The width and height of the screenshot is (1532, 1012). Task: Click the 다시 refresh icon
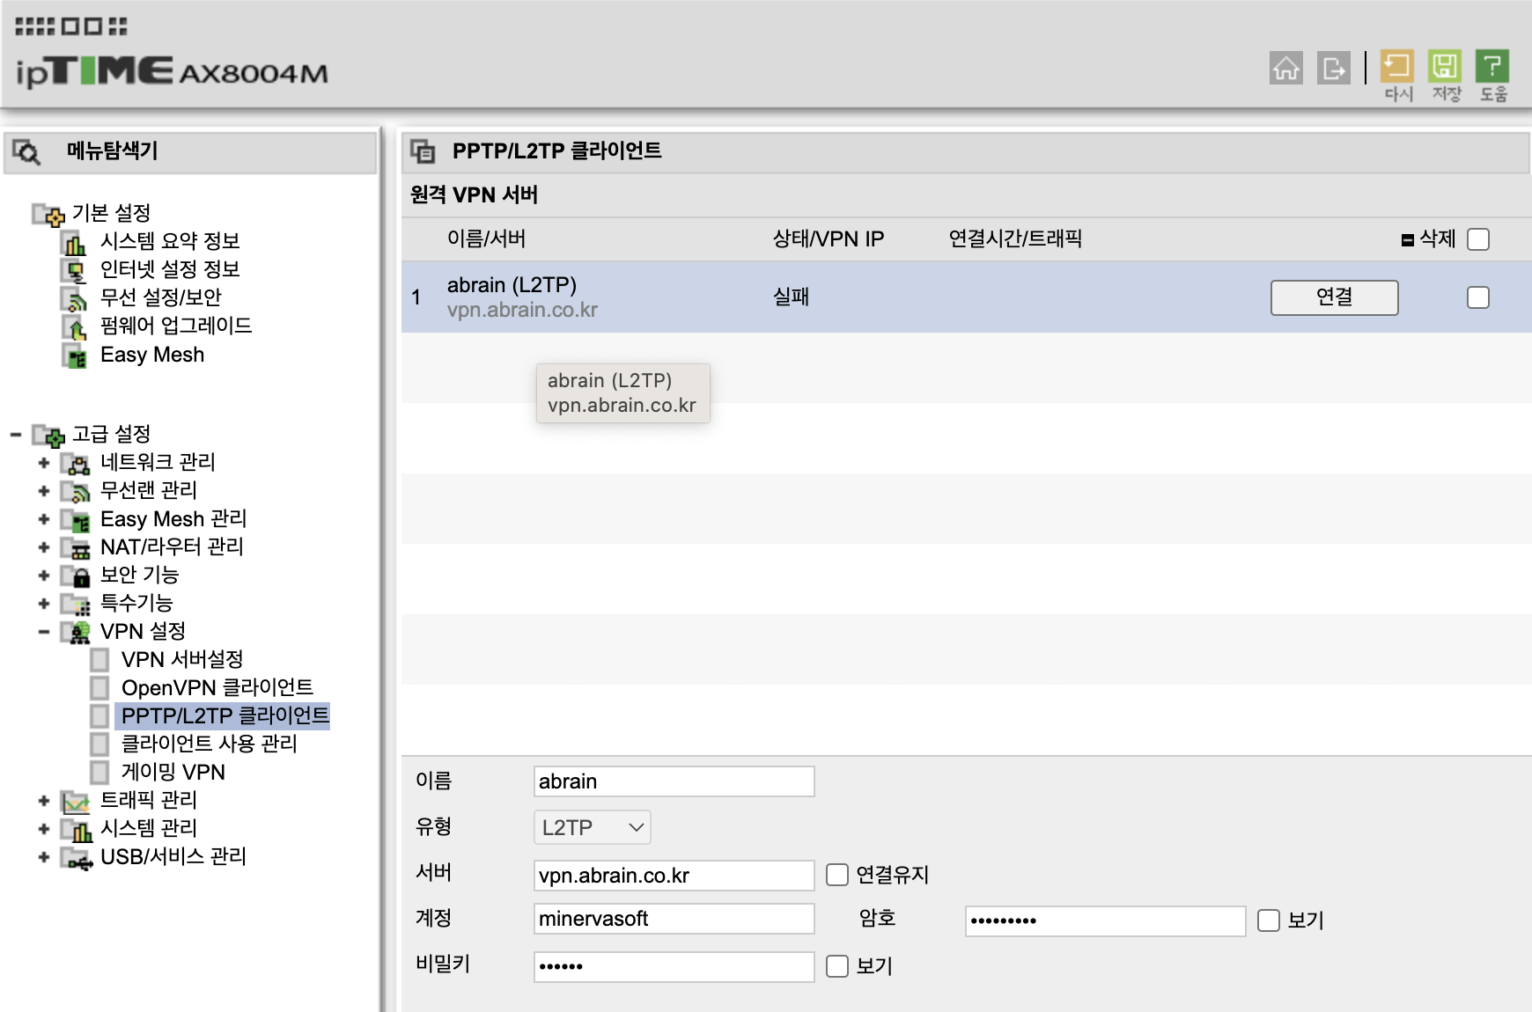click(1397, 66)
